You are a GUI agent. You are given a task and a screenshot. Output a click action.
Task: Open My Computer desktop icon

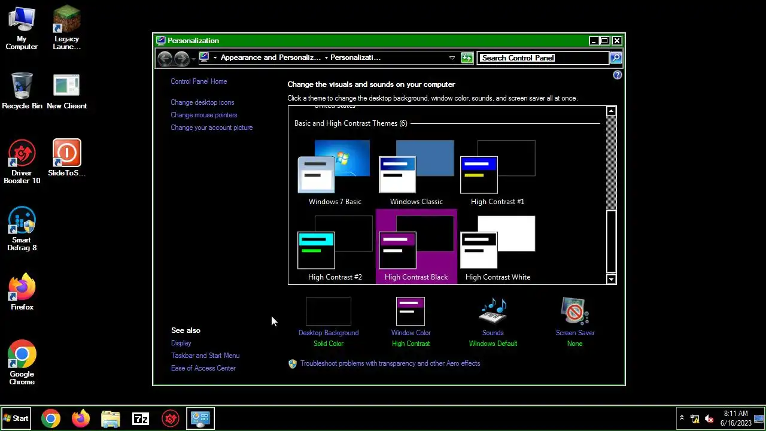click(x=22, y=28)
